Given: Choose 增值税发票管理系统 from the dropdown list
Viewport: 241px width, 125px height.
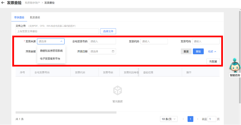Looking at the screenshot, I should pos(51,51).
